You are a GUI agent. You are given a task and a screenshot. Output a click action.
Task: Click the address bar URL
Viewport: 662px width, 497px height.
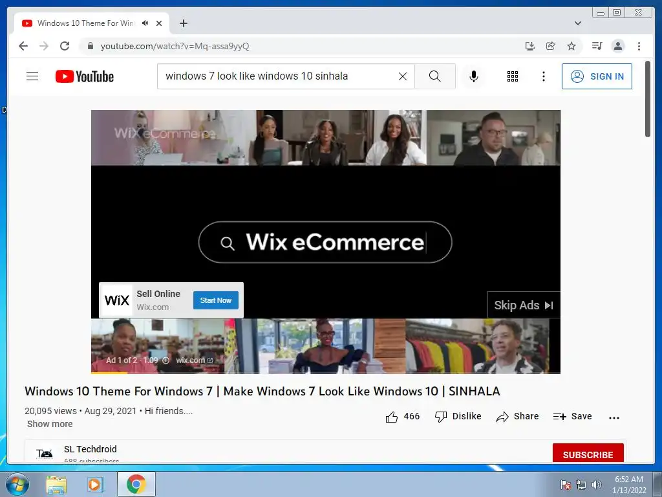[x=175, y=46]
